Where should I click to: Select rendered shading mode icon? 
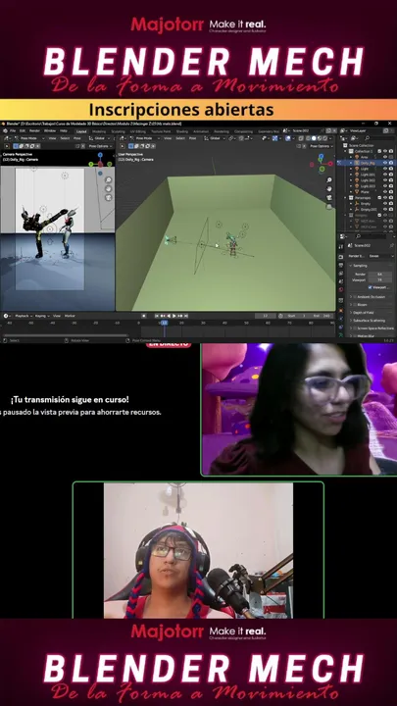pyautogui.click(x=324, y=138)
